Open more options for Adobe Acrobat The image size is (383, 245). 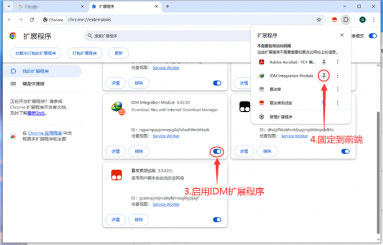[x=337, y=62]
